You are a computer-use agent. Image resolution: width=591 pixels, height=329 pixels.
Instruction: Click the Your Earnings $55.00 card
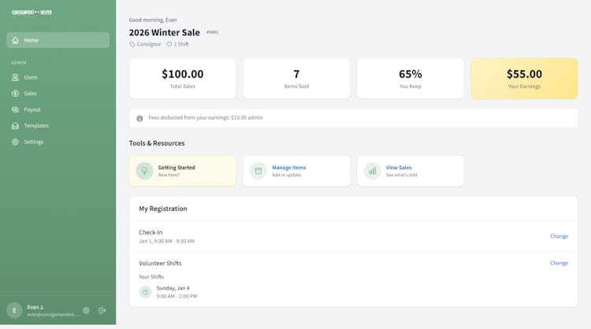(524, 78)
